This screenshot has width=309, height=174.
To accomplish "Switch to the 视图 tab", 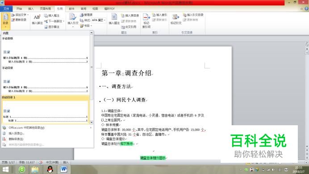I will (x=95, y=8).
